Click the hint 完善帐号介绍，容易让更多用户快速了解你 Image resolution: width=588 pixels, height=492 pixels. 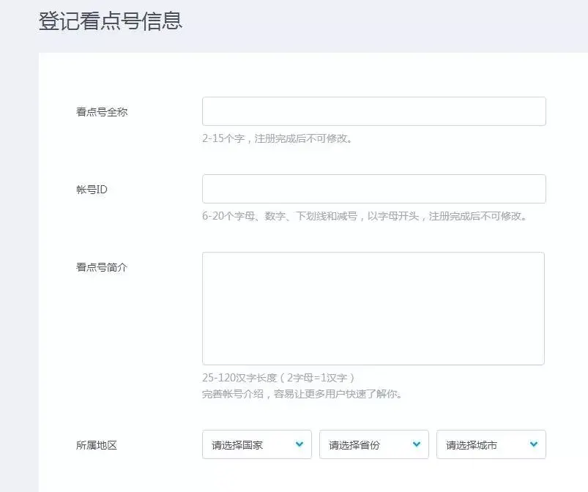tap(302, 394)
